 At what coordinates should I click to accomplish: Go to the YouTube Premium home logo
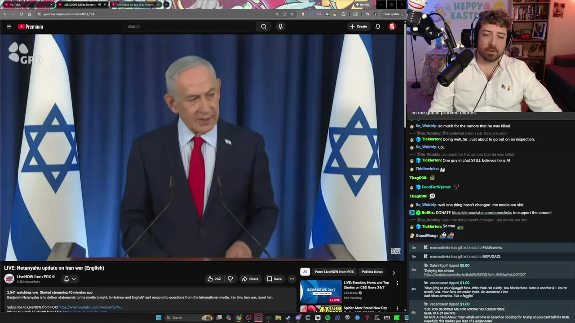click(x=31, y=26)
